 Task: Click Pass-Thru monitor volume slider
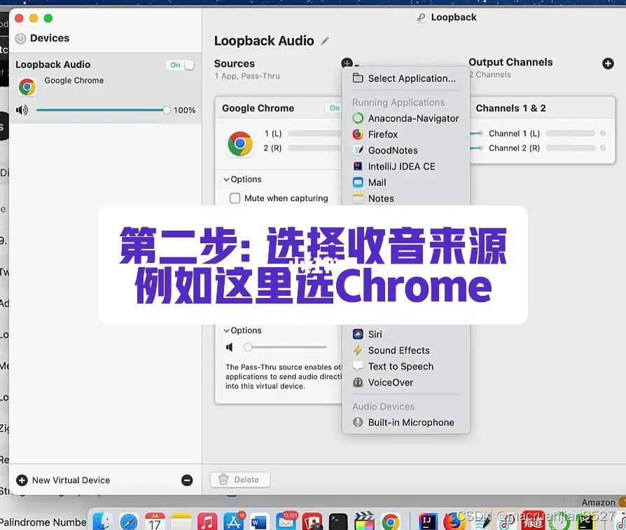[x=286, y=347]
